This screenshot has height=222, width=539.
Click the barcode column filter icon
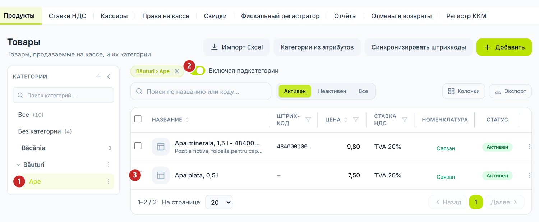308,120
